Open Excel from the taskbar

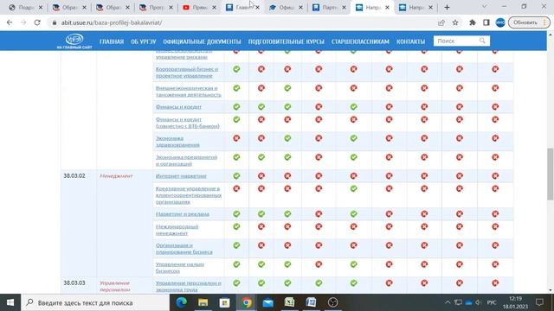tap(290, 302)
